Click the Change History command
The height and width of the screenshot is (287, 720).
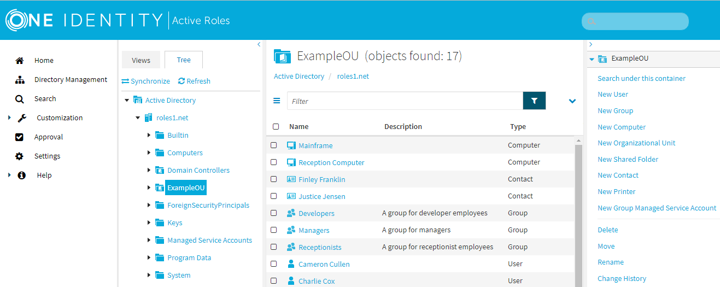(x=622, y=279)
